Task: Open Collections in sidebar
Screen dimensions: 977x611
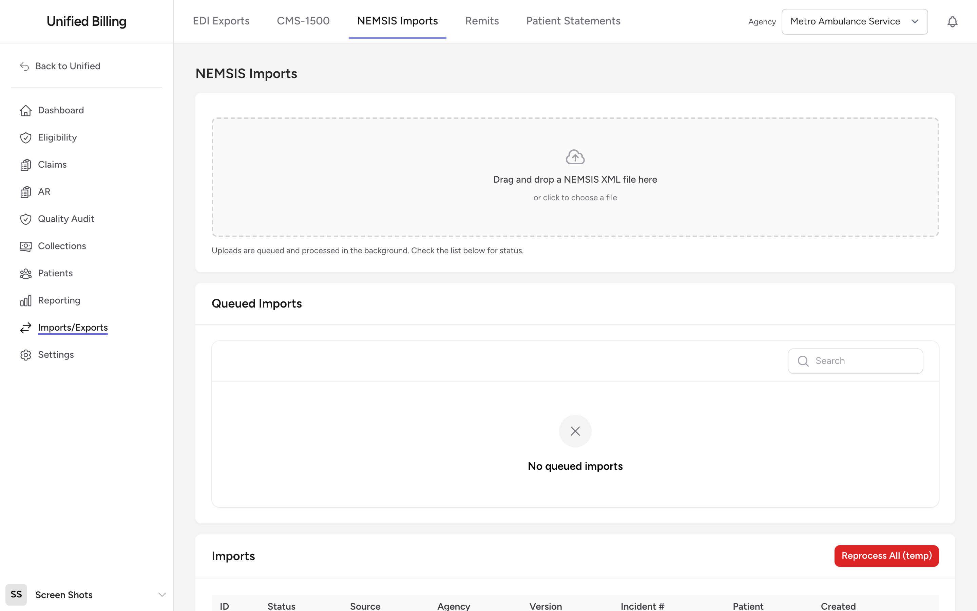Action: 62,246
